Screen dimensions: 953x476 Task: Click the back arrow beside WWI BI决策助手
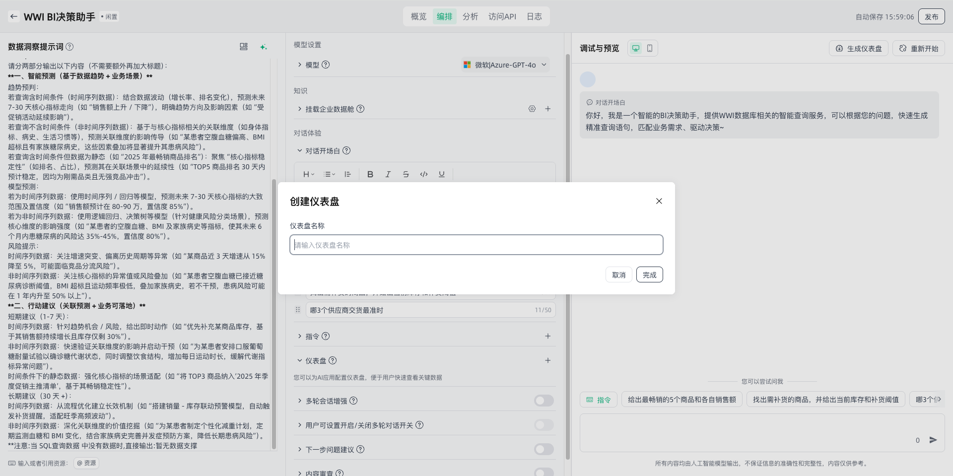(x=14, y=16)
